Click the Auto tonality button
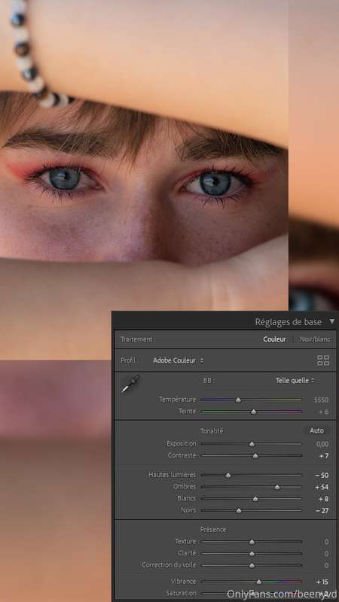339x602 pixels. tap(316, 430)
